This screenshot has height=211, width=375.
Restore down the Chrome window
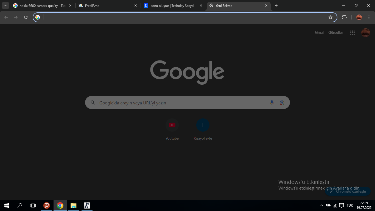point(356,5)
